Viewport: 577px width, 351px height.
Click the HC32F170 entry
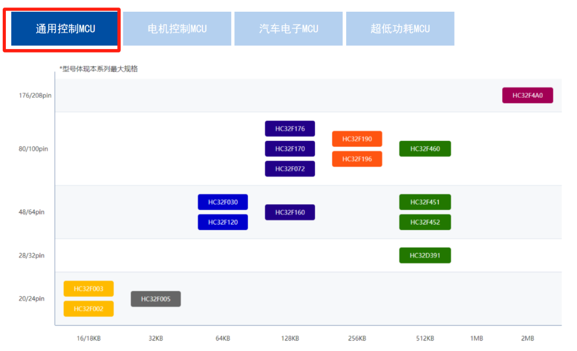coord(290,148)
